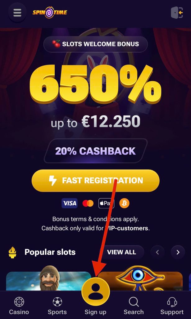
Task: Click the Apple Pay icon
Action: click(106, 203)
